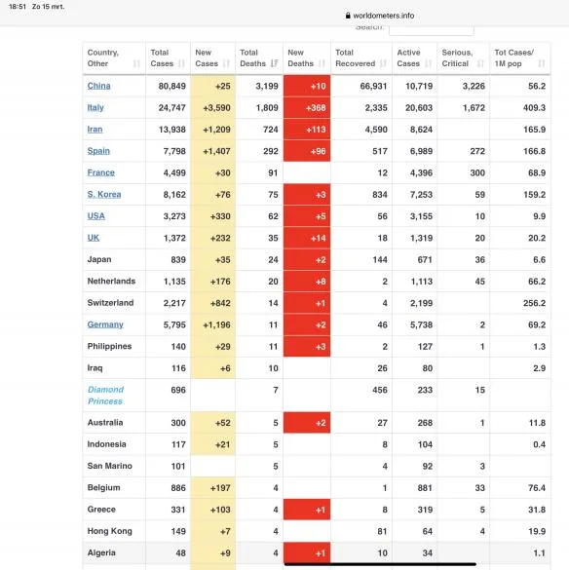Sort by Tot Cases/1M pop icon
569x570 pixels.
[x=542, y=63]
